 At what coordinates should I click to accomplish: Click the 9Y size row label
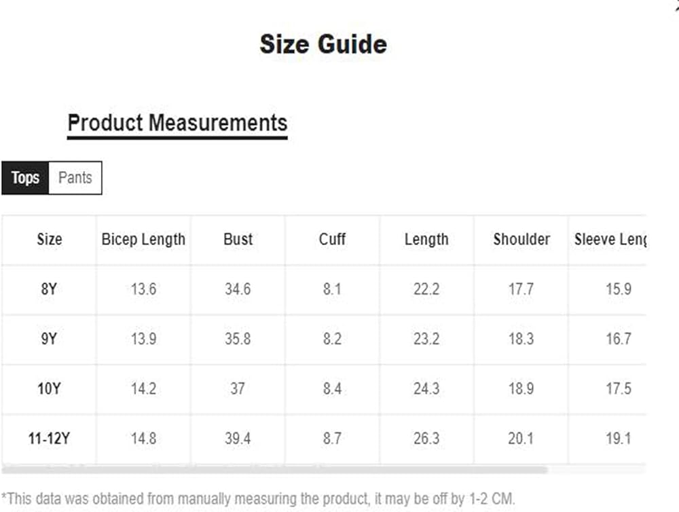[49, 339]
